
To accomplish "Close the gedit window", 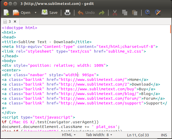I will (x=6, y=4).
